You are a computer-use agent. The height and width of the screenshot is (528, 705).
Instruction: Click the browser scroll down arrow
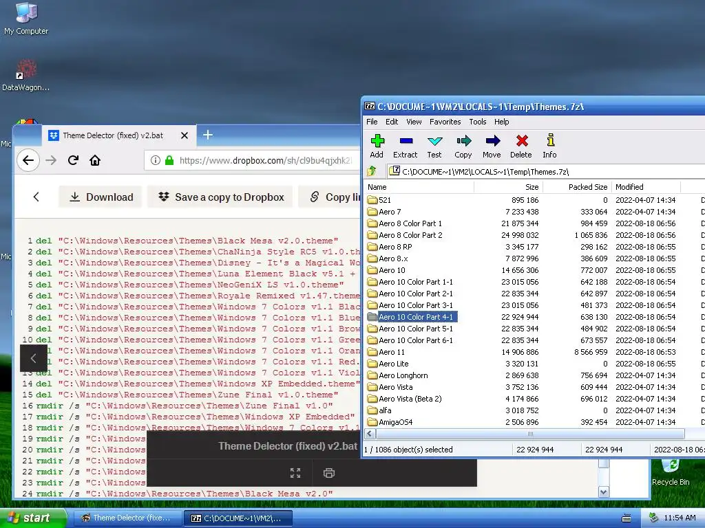[603, 492]
